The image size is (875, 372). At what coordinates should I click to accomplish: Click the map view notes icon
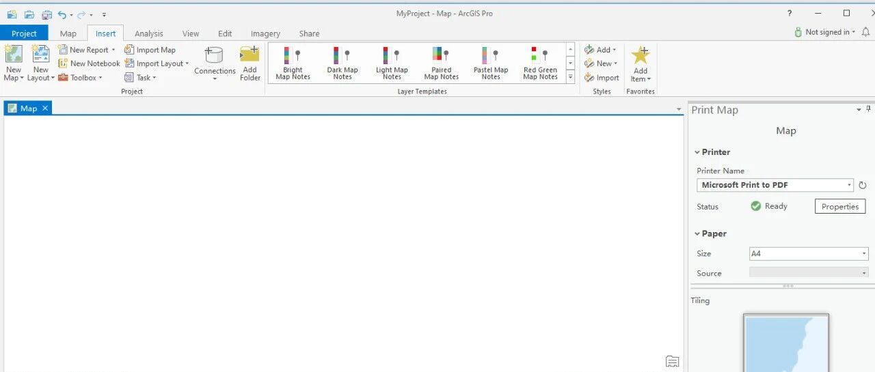672,361
